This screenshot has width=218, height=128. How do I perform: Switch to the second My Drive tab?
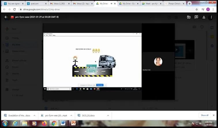point(129,4)
